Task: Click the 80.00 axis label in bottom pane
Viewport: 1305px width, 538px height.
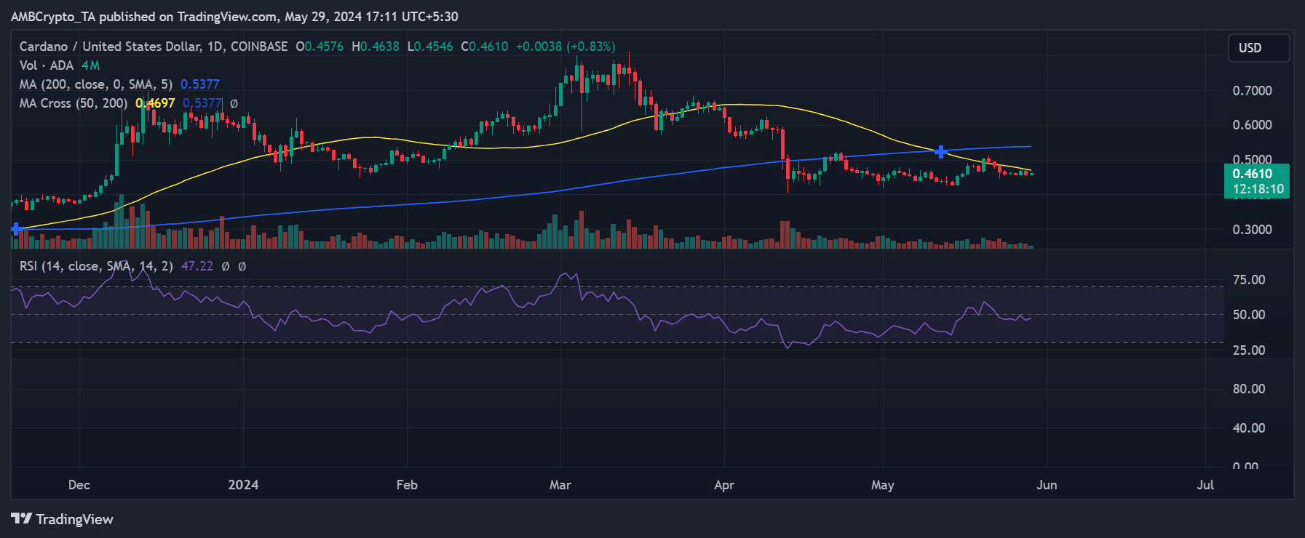Action: [x=1249, y=389]
